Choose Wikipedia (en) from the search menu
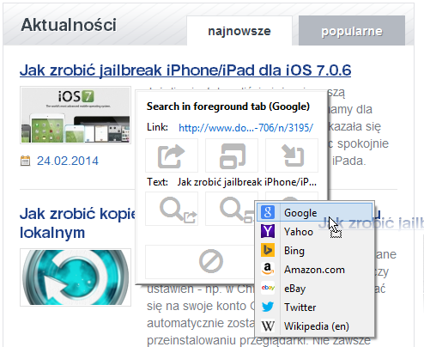The width and height of the screenshot is (424, 347). 315,326
